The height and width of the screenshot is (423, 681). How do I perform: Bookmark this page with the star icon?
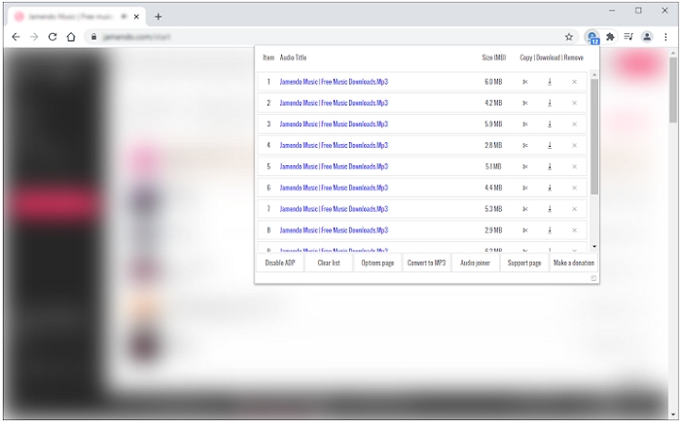point(569,37)
